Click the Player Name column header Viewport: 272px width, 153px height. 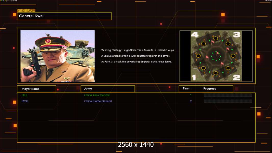(x=36, y=89)
